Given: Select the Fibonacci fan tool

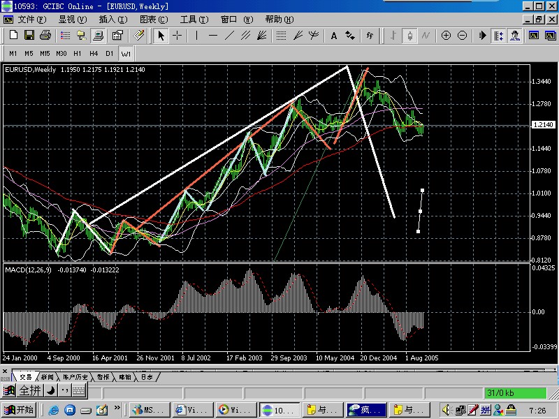Looking at the screenshot, I should tap(262, 36).
